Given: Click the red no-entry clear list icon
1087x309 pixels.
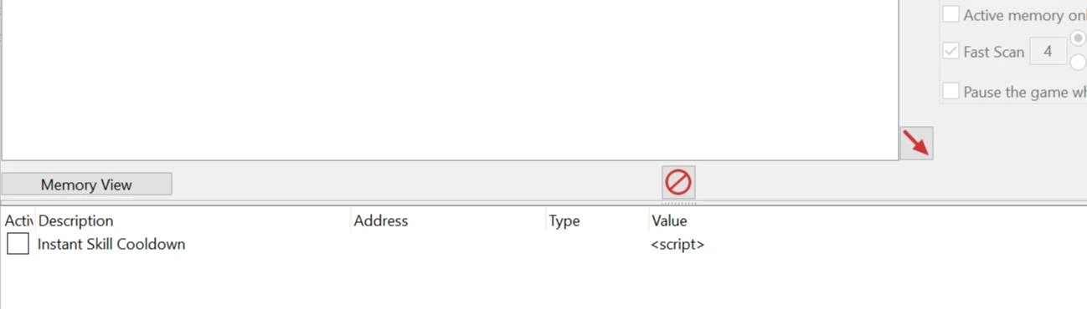Looking at the screenshot, I should (677, 181).
